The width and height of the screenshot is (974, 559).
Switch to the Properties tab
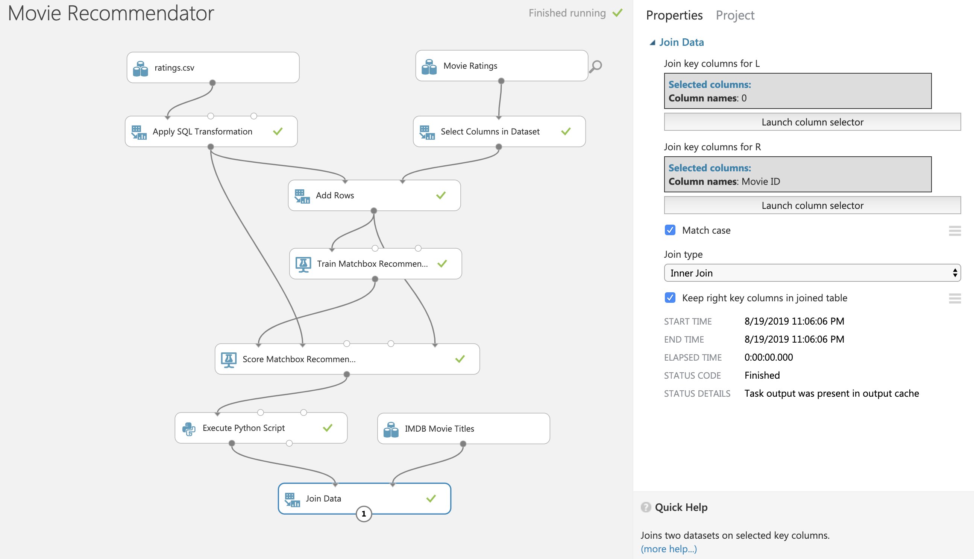674,15
